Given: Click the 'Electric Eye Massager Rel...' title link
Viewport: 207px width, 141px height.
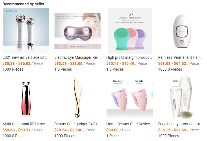Looking at the screenshot, I should [77, 57].
